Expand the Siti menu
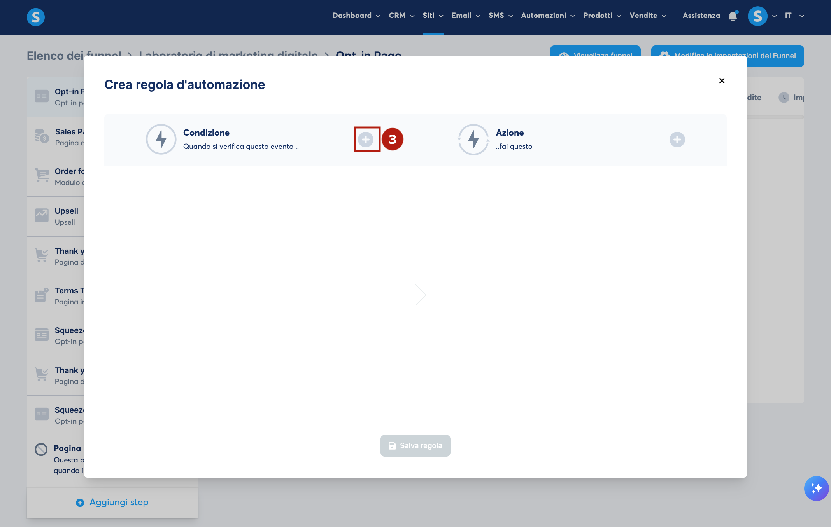The width and height of the screenshot is (831, 527). coord(433,16)
